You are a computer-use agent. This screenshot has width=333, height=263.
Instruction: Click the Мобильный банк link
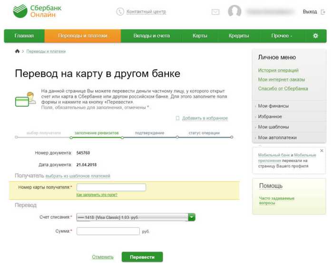click(274, 155)
